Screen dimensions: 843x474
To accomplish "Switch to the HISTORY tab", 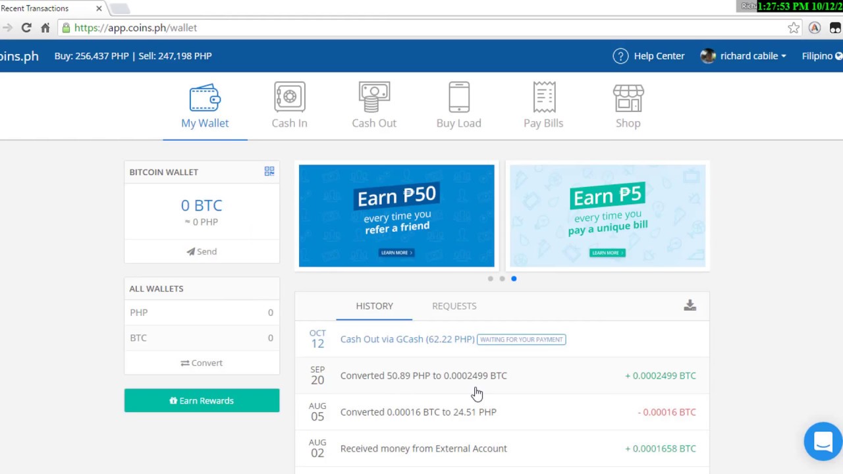I will [374, 306].
